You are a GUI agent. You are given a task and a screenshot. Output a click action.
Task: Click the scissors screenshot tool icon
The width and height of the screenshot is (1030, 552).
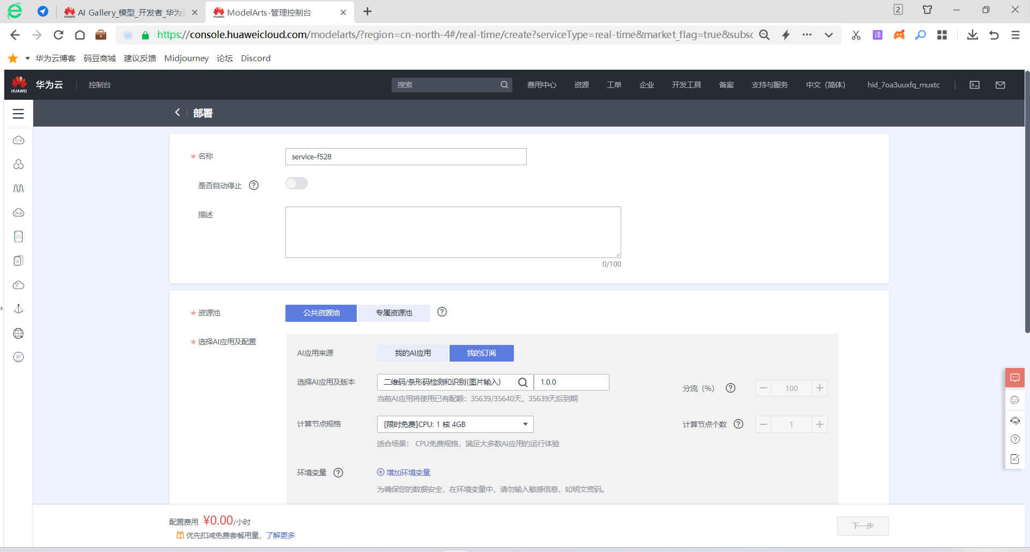(x=856, y=35)
